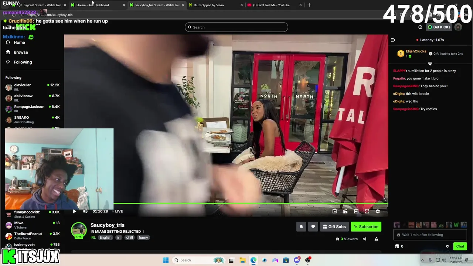
Task: Open the search icon next to Get KICKs
Action: [x=420, y=27]
